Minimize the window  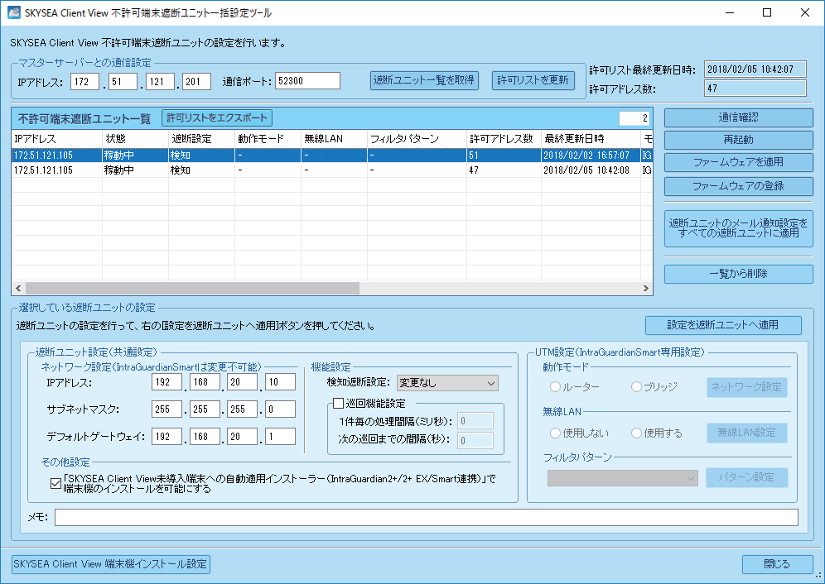pos(730,12)
